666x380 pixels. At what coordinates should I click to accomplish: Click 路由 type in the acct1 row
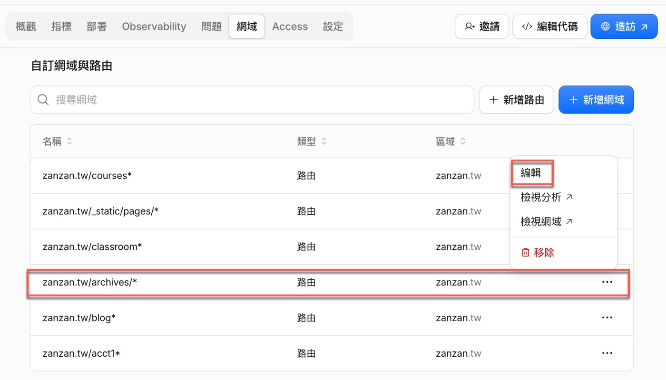(x=306, y=353)
